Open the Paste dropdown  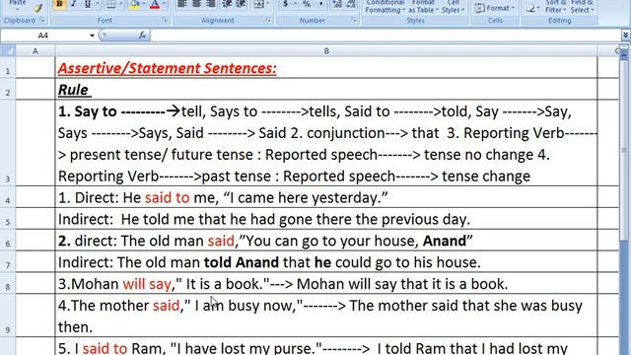tap(18, 5)
